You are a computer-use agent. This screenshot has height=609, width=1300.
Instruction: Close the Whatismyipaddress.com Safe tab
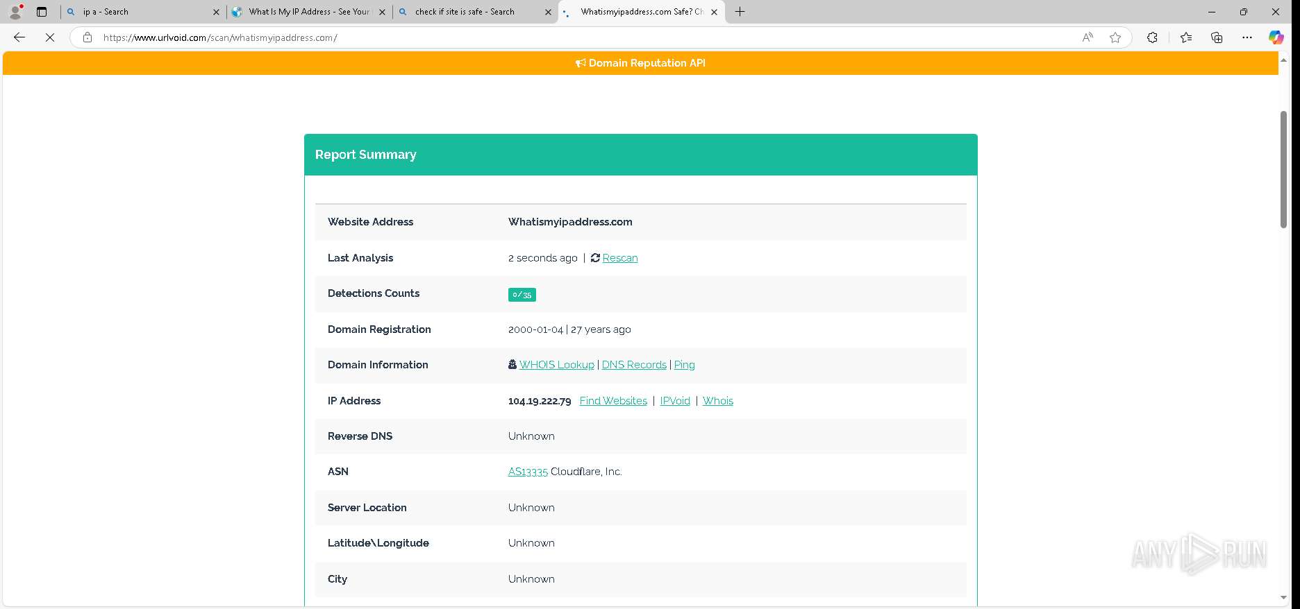[714, 12]
